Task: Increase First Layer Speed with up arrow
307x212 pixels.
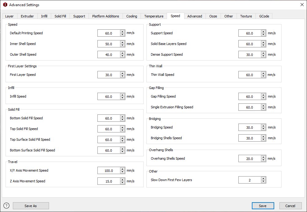Action: pos(123,73)
